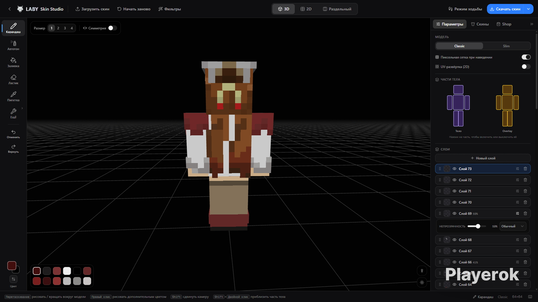Image resolution: width=538 pixels, height=302 pixels.
Task: Toggle Пиксельная сетка при наведении switch
Action: coord(526,57)
